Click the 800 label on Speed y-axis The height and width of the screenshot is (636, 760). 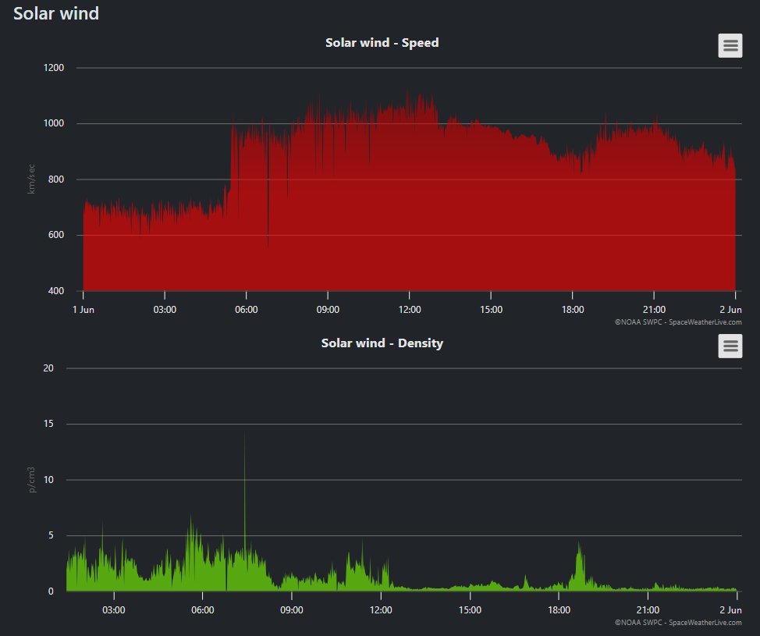55,179
